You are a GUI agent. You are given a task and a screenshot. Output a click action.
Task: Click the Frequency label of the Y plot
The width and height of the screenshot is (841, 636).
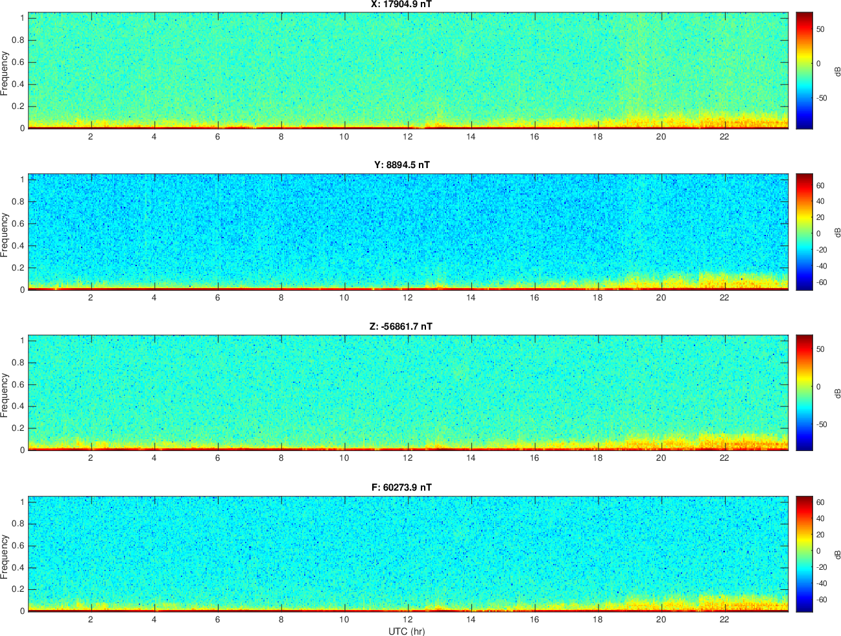pyautogui.click(x=5, y=235)
